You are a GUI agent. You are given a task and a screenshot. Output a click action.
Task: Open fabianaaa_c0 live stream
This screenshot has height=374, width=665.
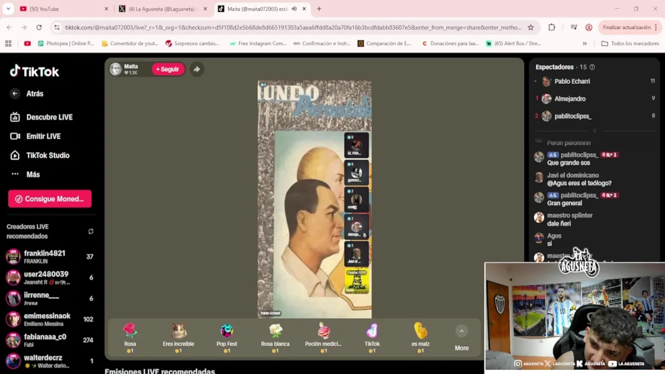[49, 340]
